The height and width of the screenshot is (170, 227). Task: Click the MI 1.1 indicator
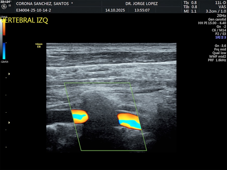[x=190, y=11]
